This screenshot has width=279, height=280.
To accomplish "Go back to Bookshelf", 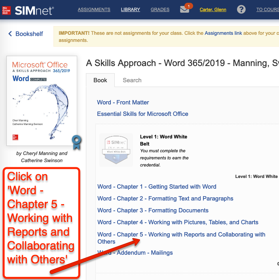I will [x=26, y=34].
